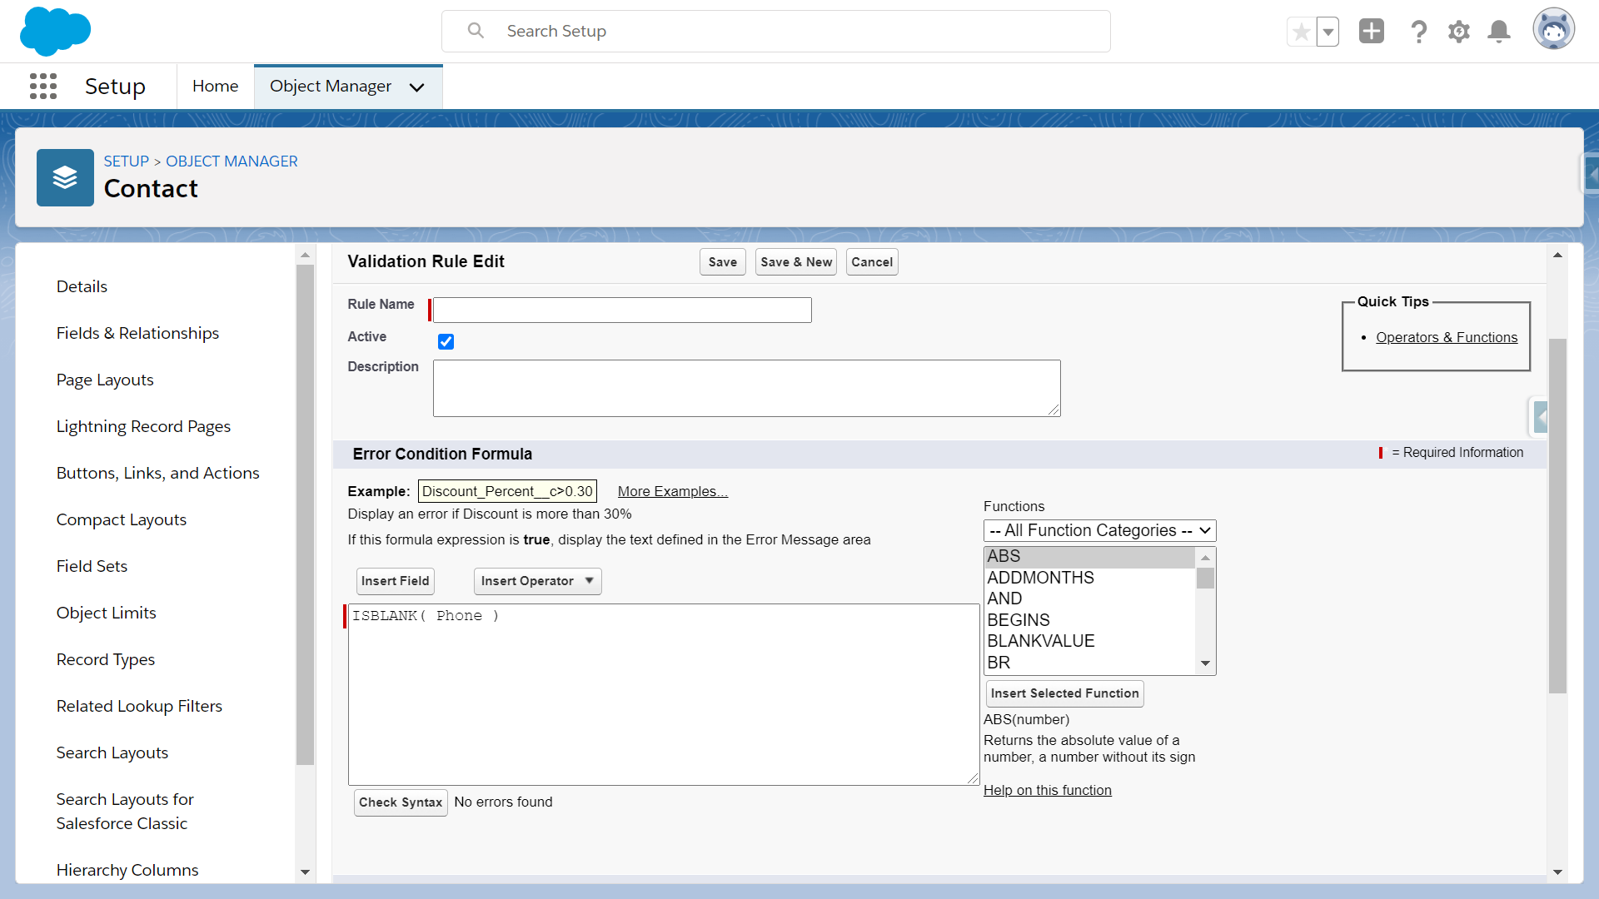Follow the OBJECT MANAGER breadcrumb link

[x=232, y=161]
